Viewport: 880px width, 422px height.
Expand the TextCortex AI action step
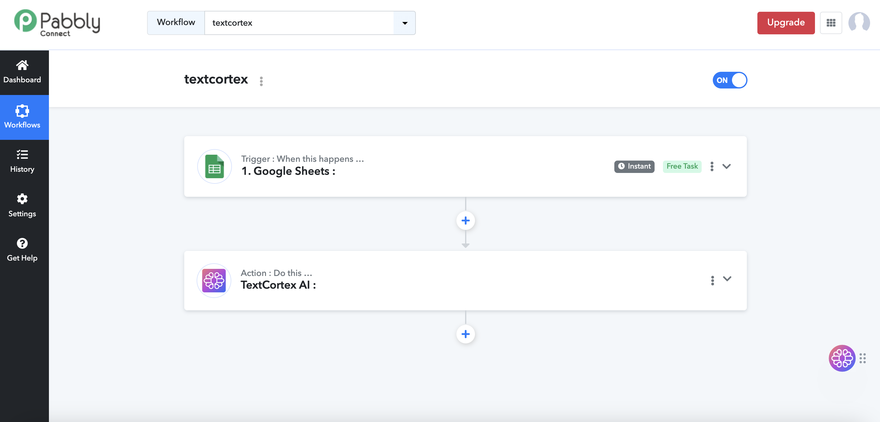click(x=727, y=279)
